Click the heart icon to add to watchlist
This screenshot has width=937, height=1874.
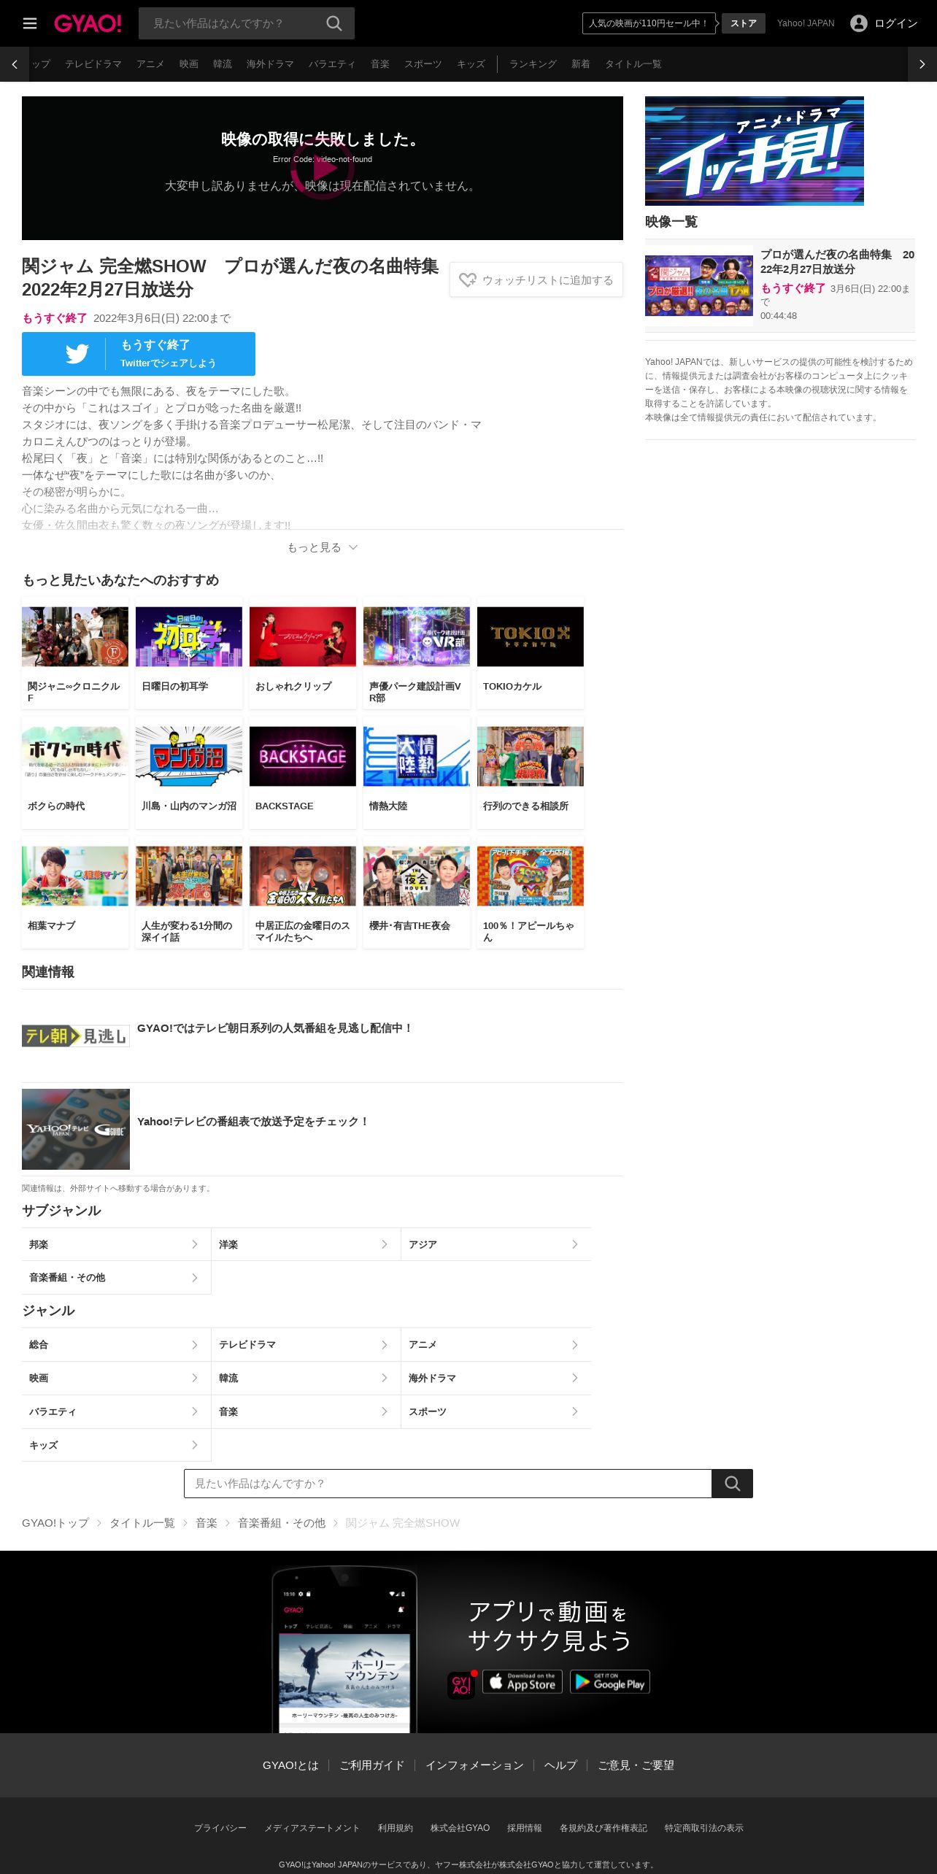pos(467,279)
